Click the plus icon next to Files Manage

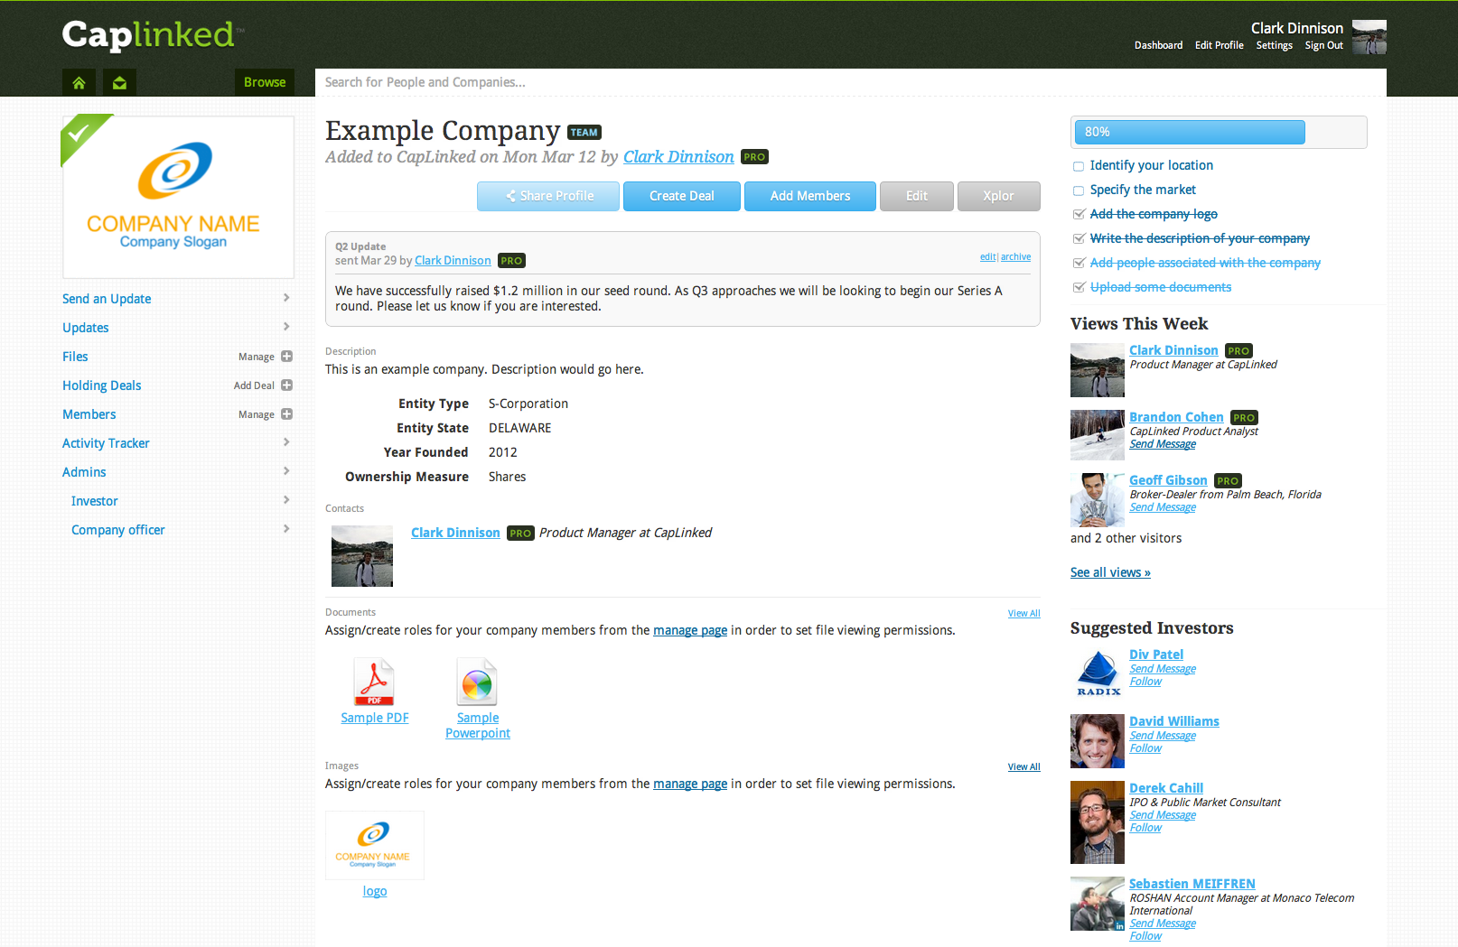(286, 357)
